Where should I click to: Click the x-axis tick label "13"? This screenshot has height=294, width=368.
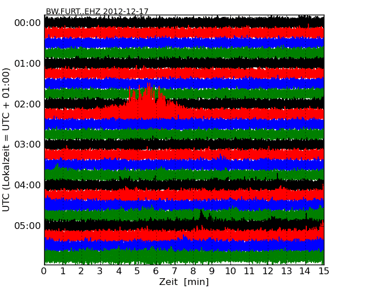tap(286, 271)
